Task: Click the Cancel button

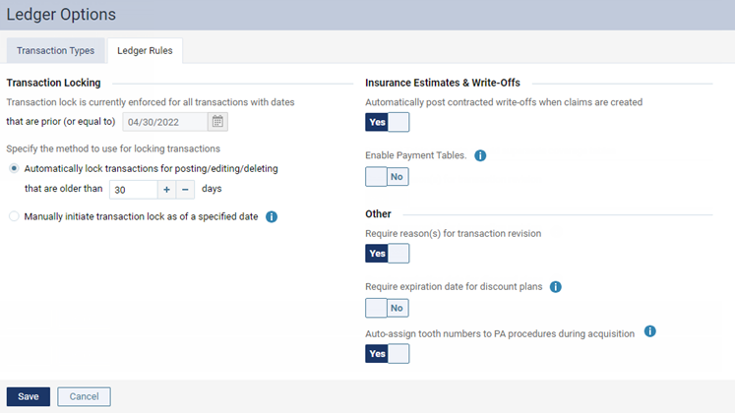Action: [x=84, y=396]
